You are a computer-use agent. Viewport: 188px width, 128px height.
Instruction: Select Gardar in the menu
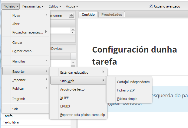click(26, 43)
